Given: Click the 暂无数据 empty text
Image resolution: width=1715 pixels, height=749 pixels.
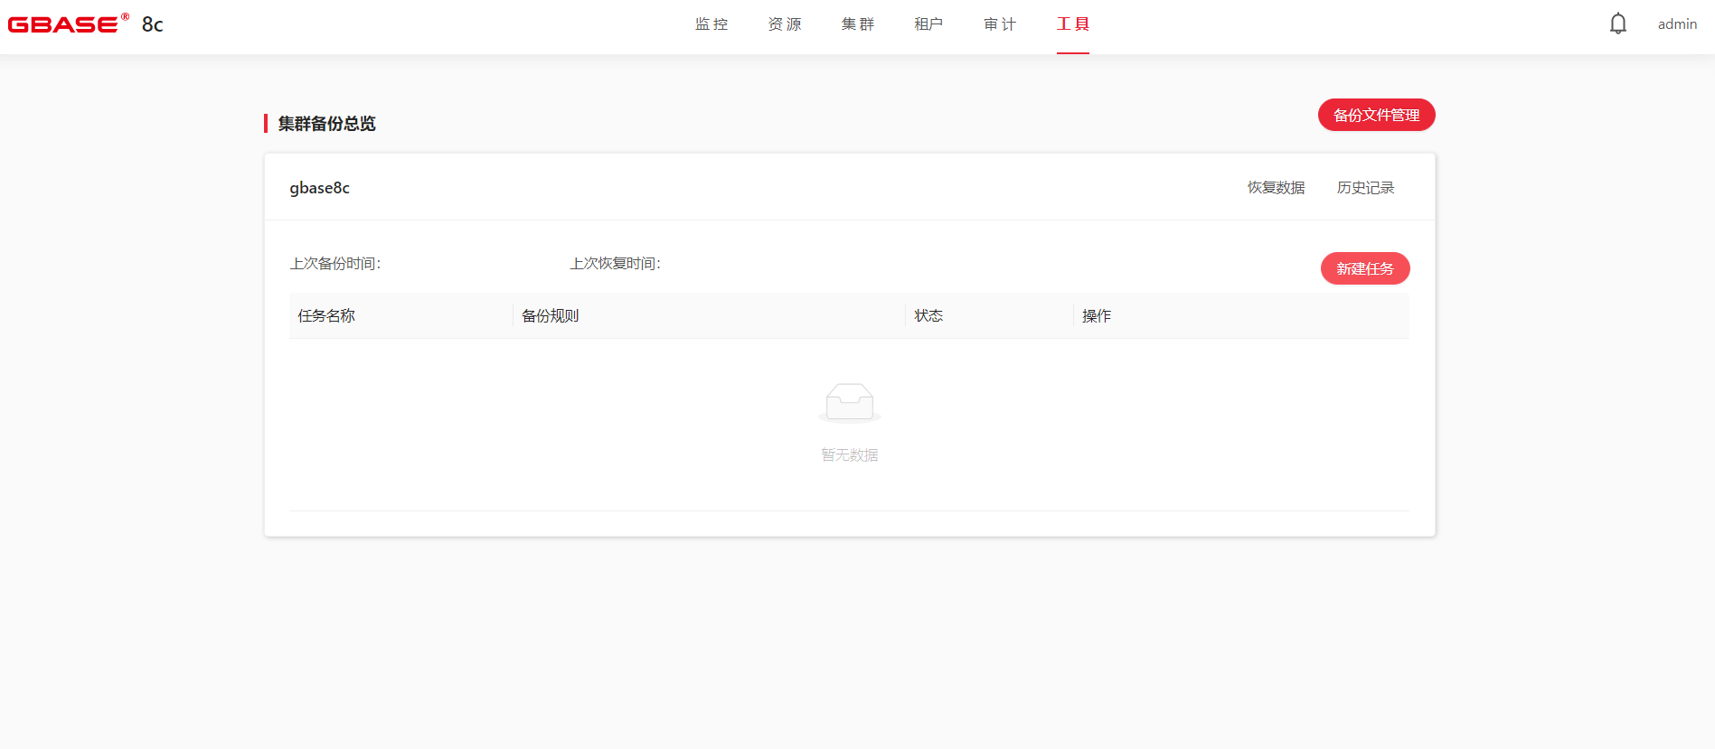Looking at the screenshot, I should point(849,455).
